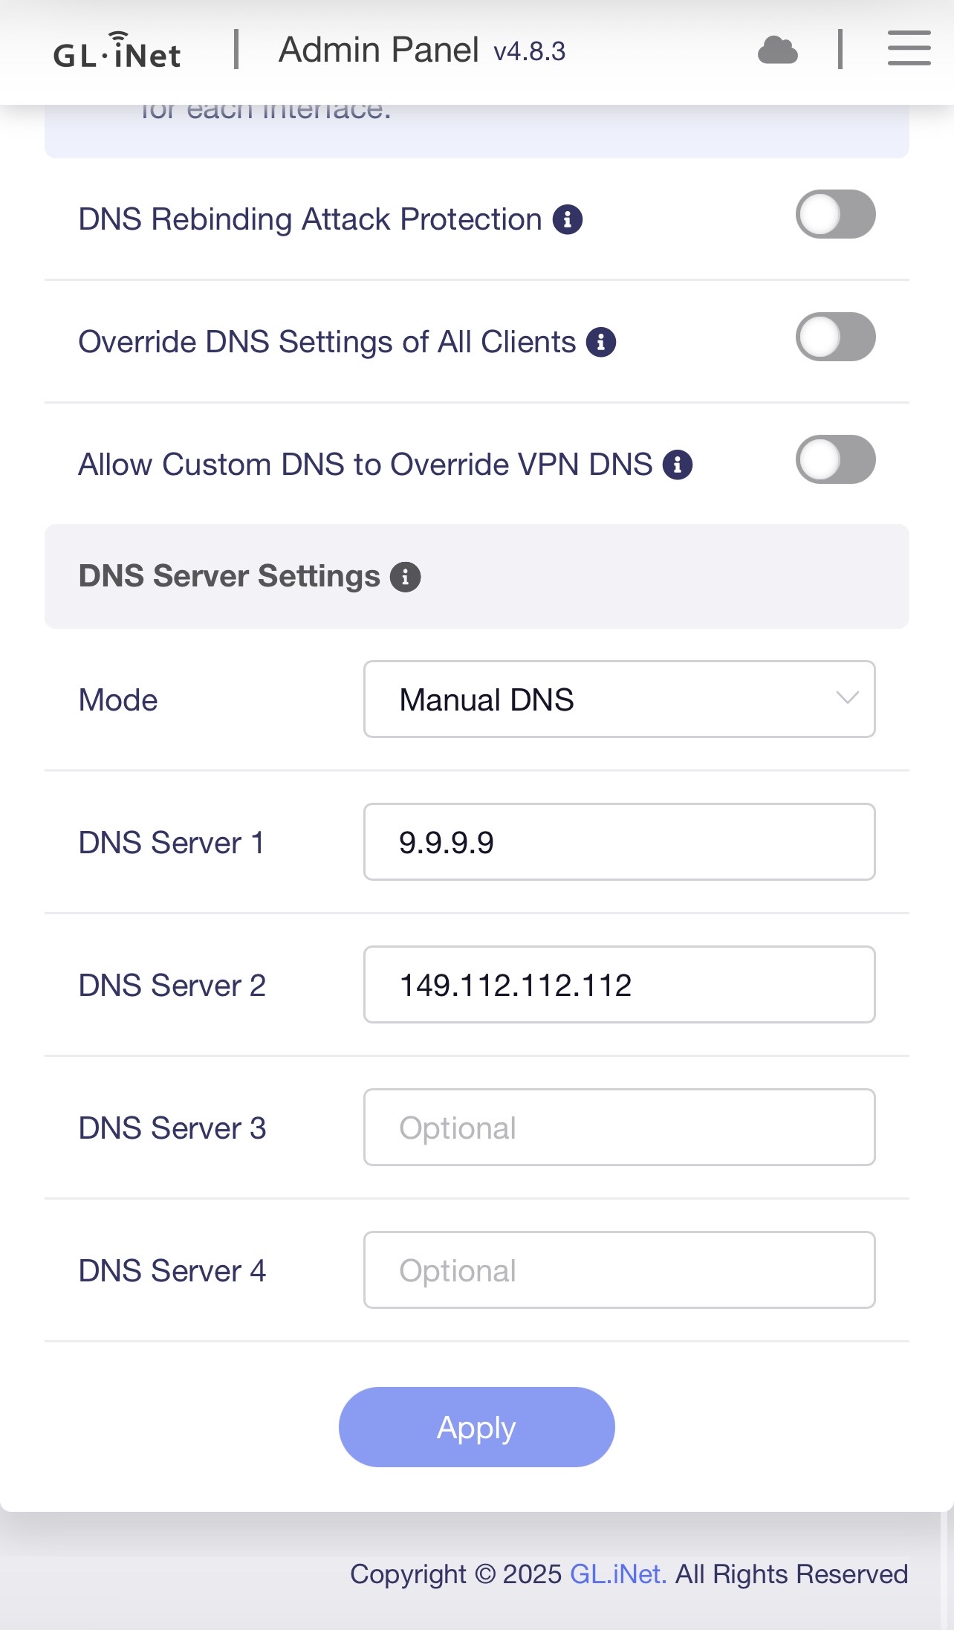Image resolution: width=954 pixels, height=1630 pixels.
Task: Click the GL.iNet logo
Action: (x=117, y=51)
